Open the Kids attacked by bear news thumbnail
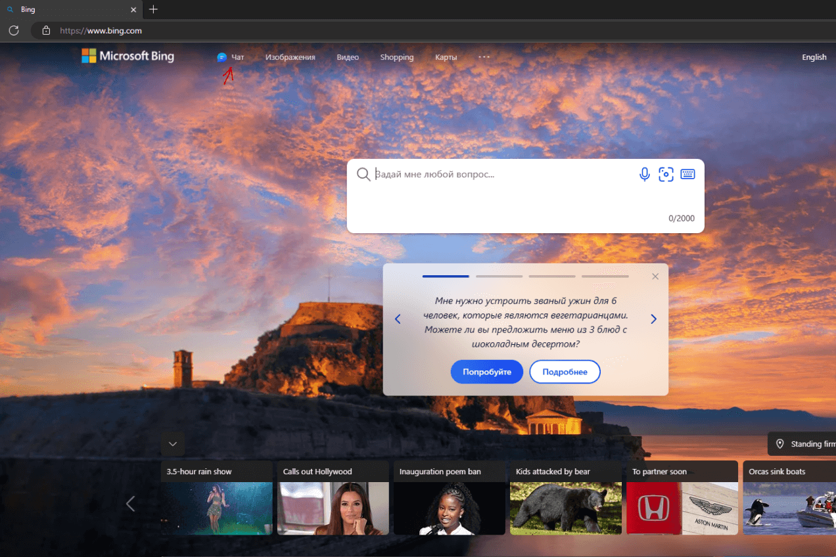 (565, 508)
